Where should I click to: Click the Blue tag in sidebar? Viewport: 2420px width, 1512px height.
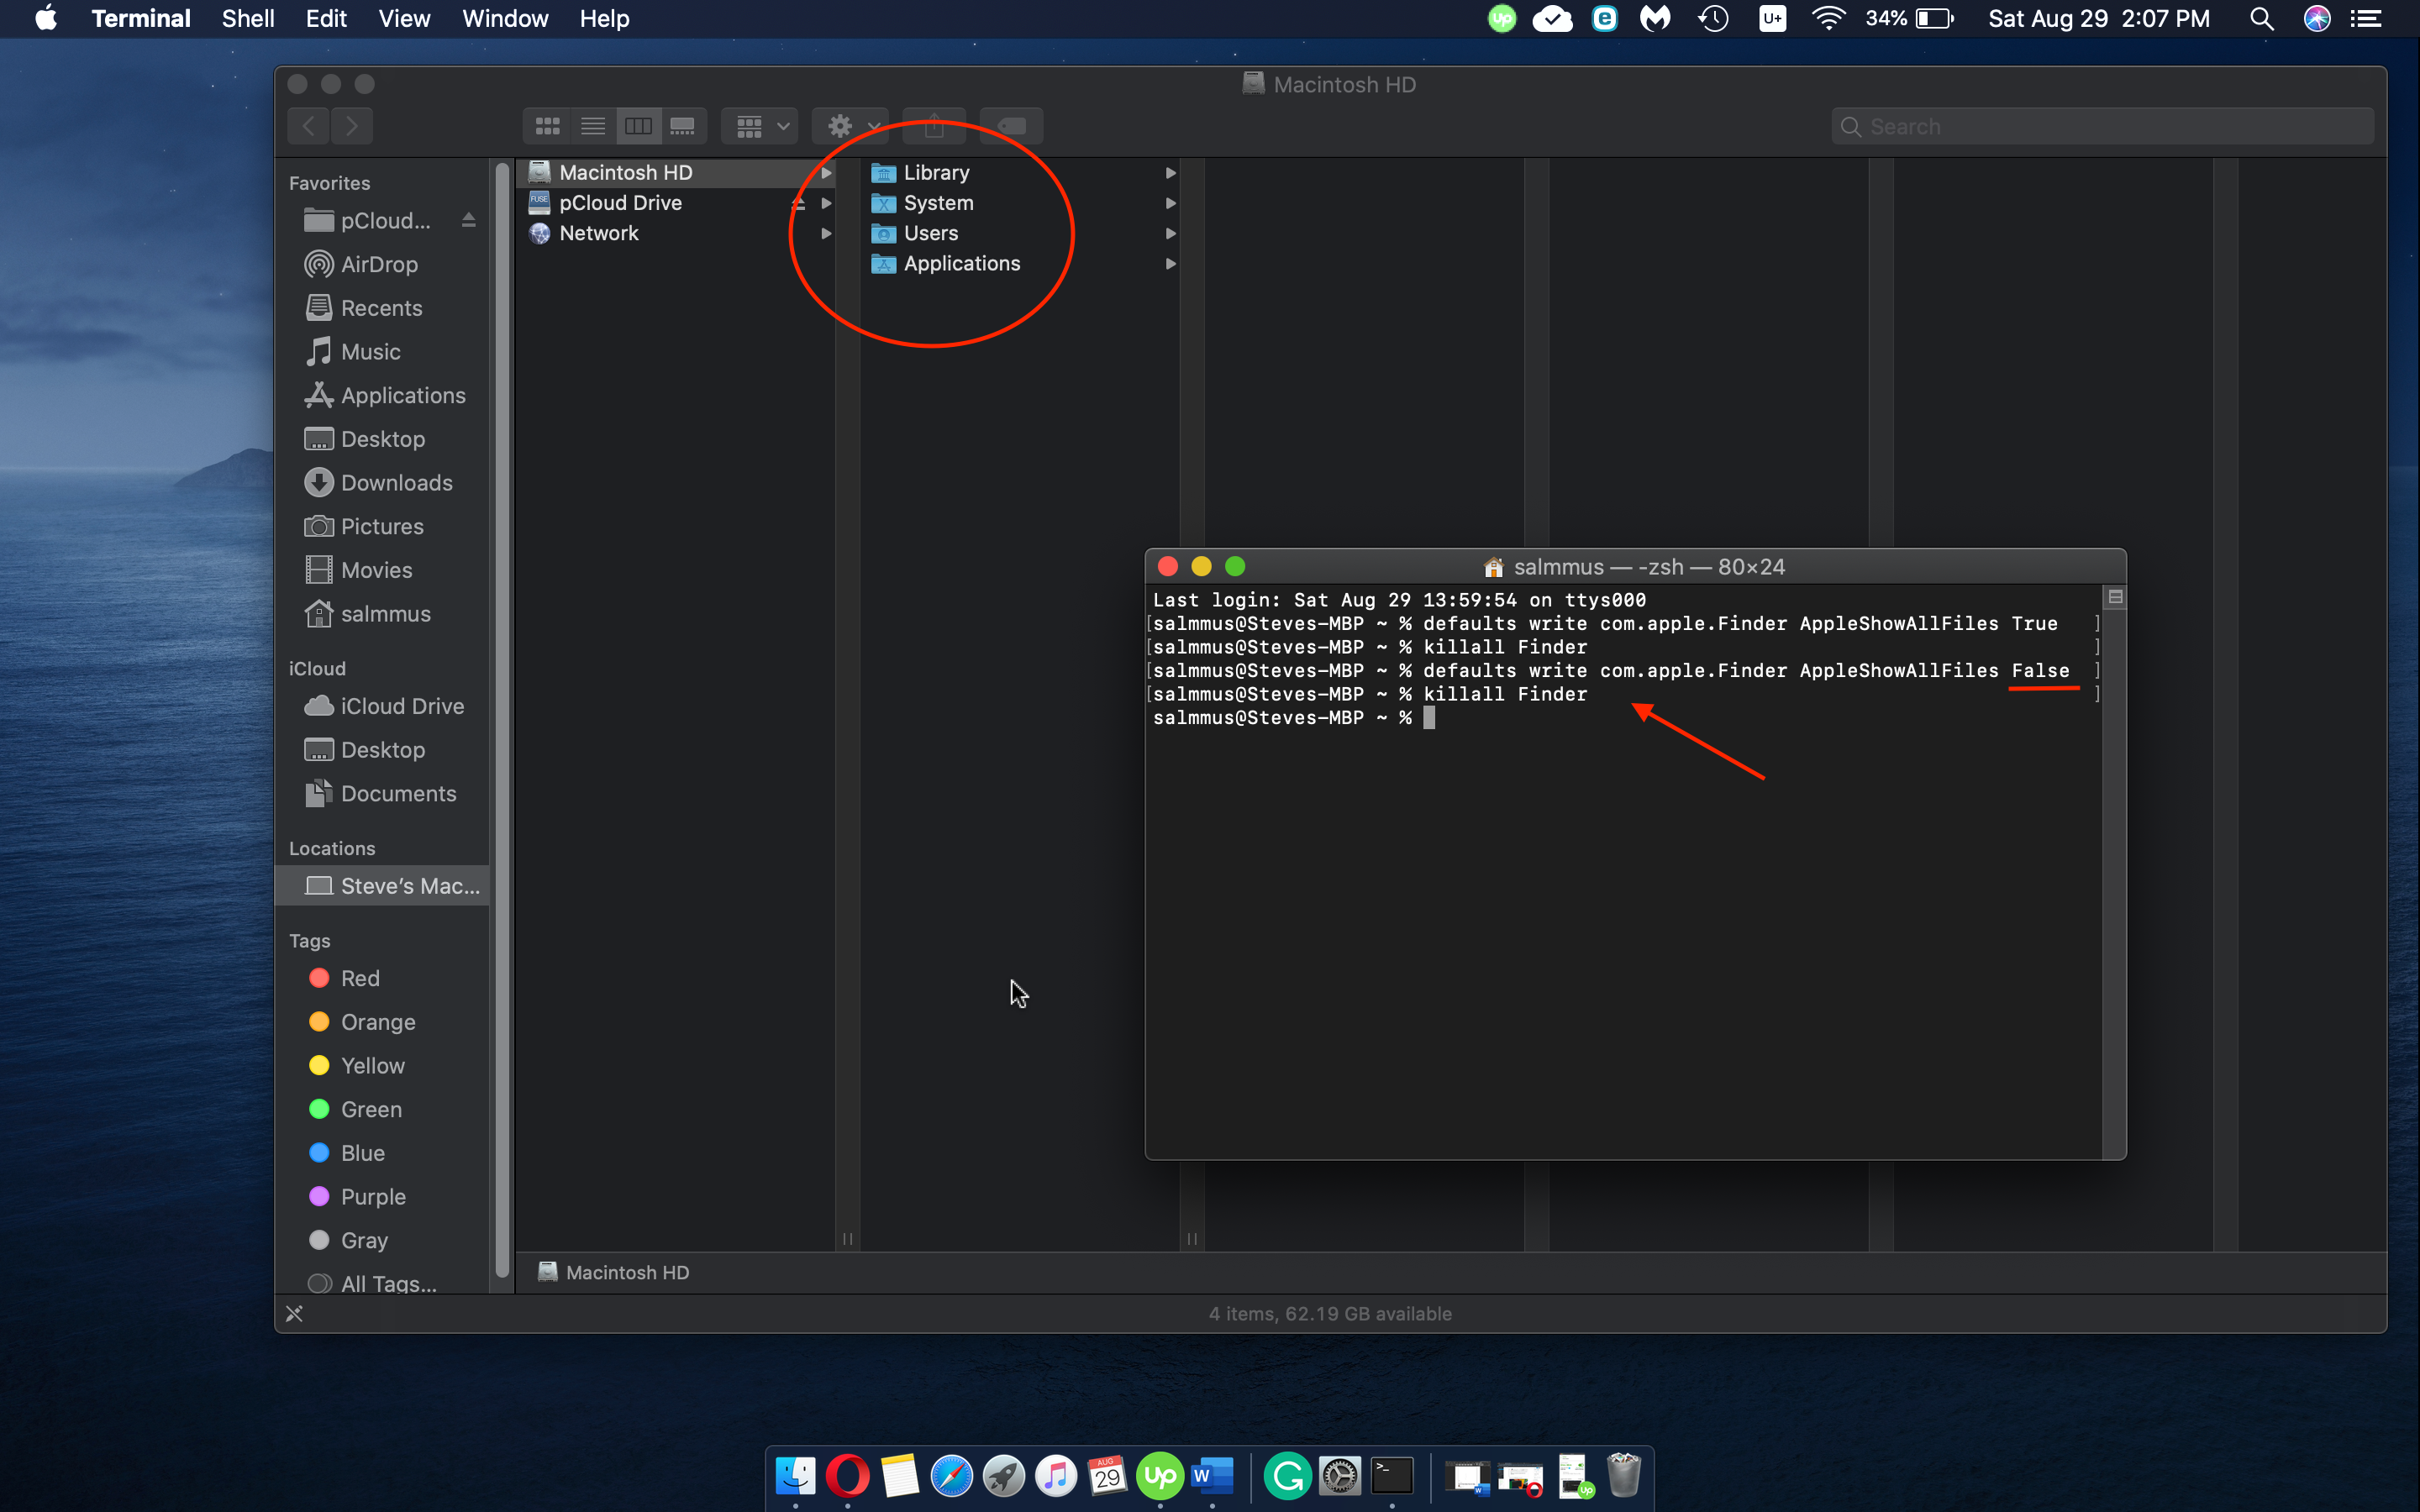point(362,1152)
